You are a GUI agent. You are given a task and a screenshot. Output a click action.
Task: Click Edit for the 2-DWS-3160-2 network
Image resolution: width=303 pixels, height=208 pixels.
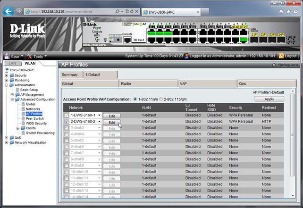112,122
